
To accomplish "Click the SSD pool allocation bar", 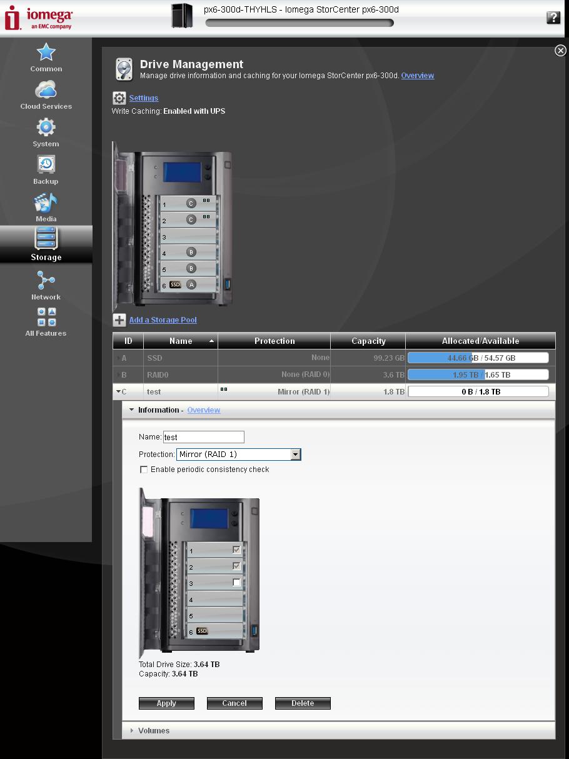I will pyautogui.click(x=478, y=358).
